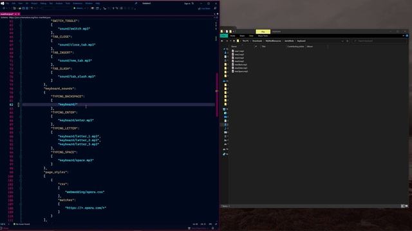Click the Live Share icon
Image resolution: width=412 pixels, height=231 pixels.
[199, 8]
